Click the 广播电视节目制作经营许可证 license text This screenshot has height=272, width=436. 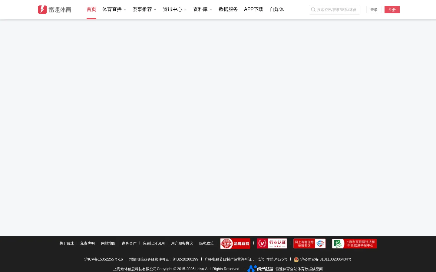pos(246,259)
